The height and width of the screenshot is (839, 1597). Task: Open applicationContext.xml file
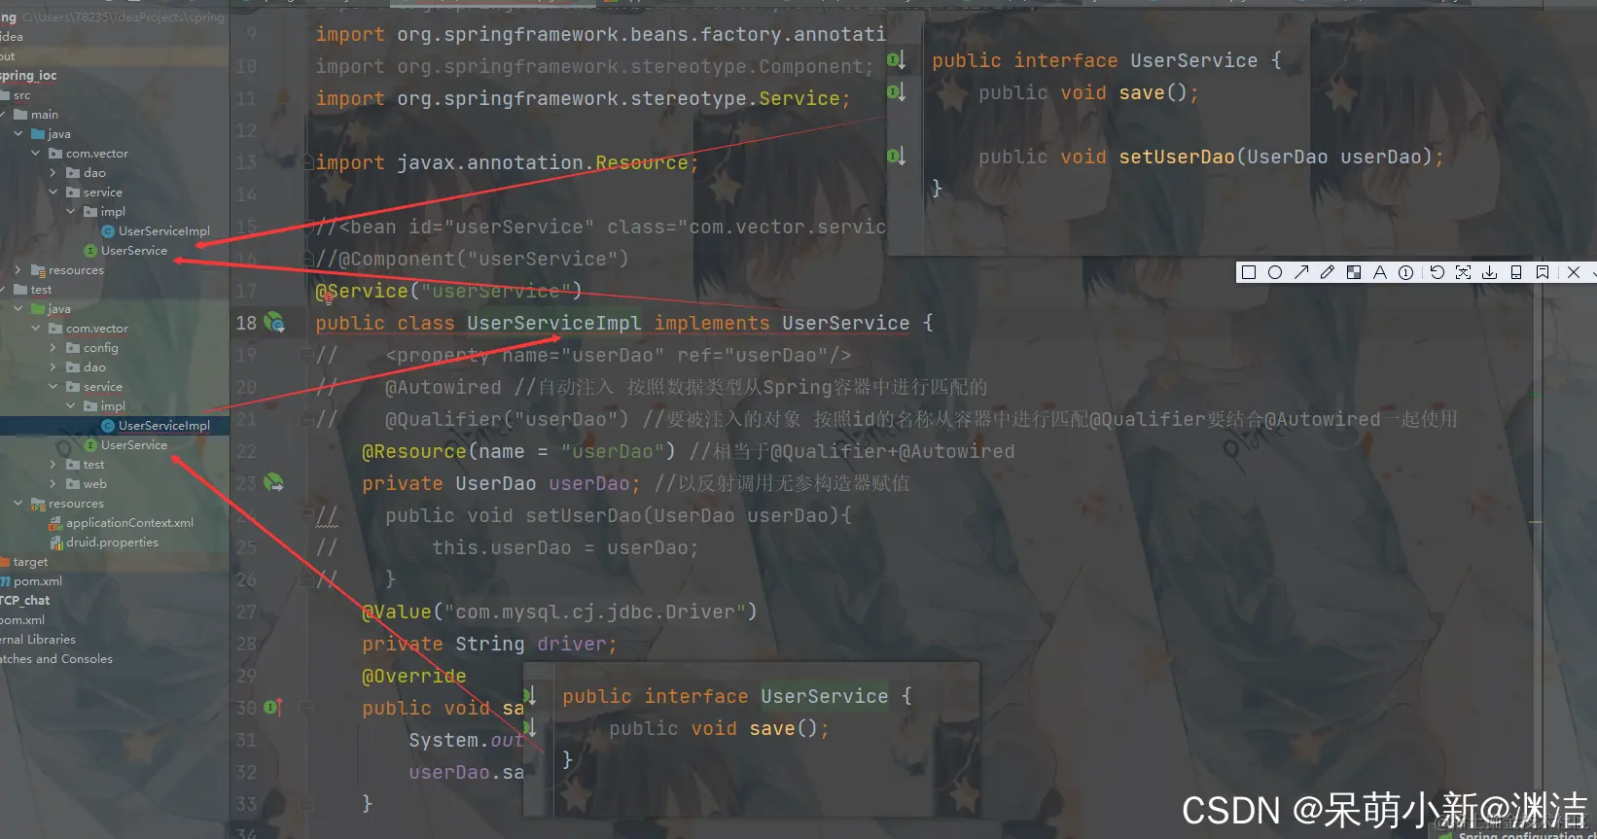pos(122,523)
